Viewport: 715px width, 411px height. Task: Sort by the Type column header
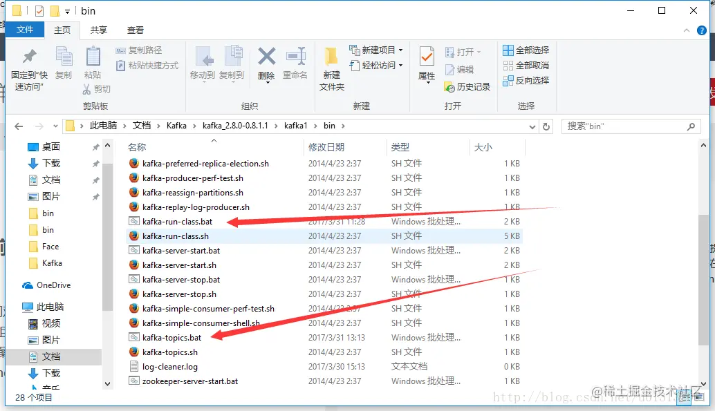coord(428,147)
